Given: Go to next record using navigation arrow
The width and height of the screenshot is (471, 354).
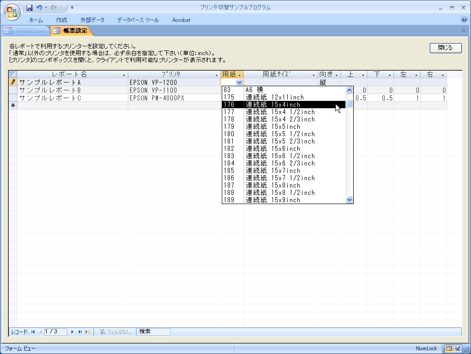Looking at the screenshot, I should pos(72,332).
